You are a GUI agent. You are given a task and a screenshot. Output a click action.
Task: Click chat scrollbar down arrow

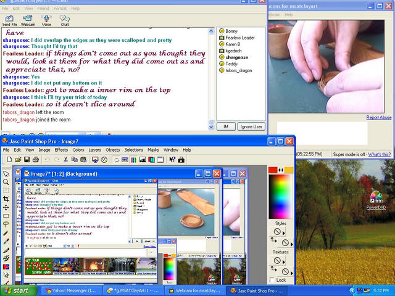coord(211,127)
